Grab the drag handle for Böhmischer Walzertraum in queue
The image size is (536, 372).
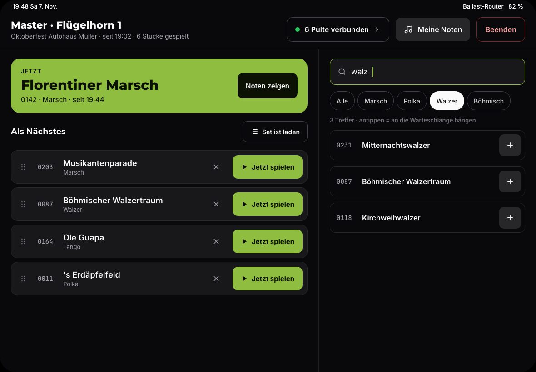pos(23,204)
